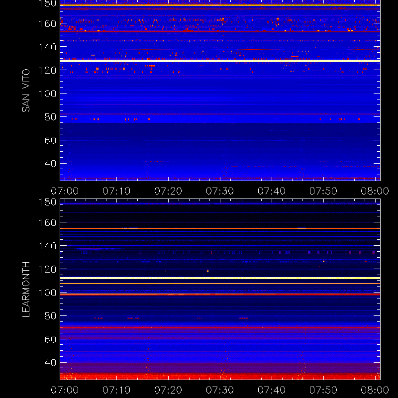Click the SAN VITO axis label
The height and width of the screenshot is (398, 398).
[26, 91]
